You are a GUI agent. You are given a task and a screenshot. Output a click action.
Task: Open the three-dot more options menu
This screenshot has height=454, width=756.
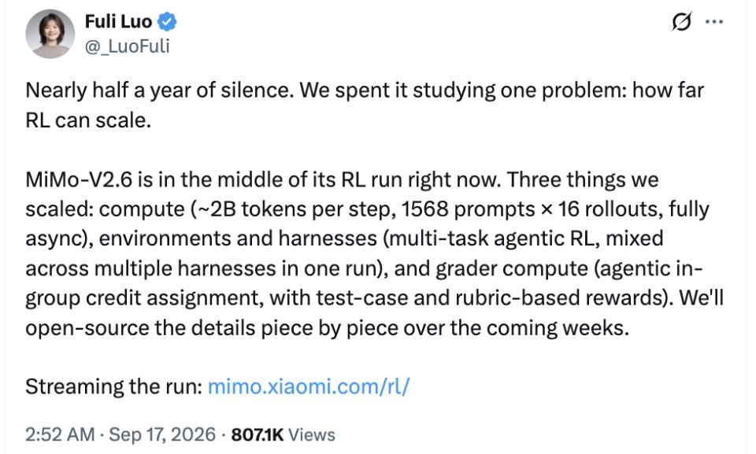714,22
